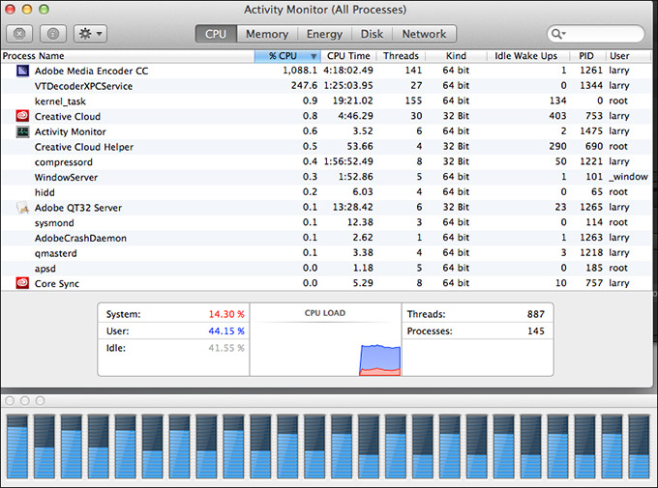Sort by Kind column header

[x=456, y=56]
